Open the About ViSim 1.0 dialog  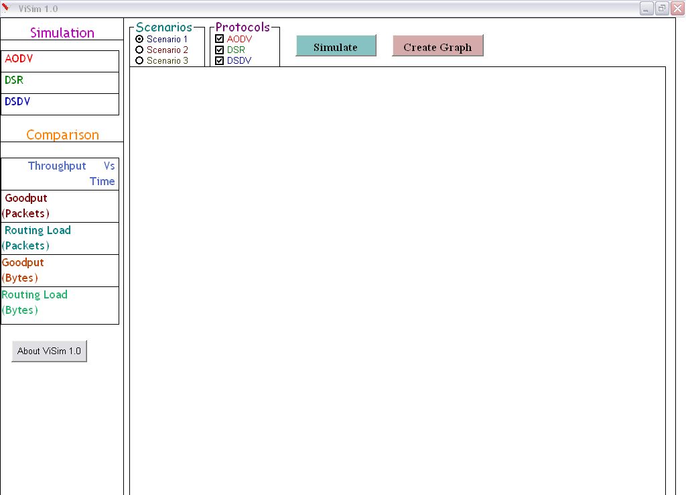click(49, 351)
